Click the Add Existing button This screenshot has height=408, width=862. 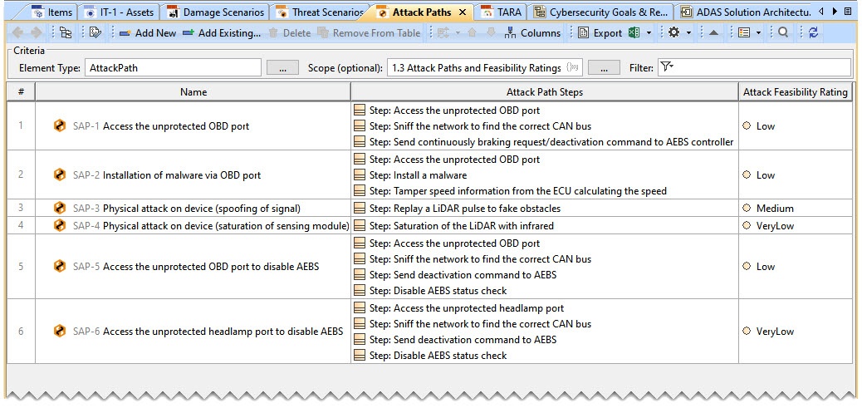[222, 33]
